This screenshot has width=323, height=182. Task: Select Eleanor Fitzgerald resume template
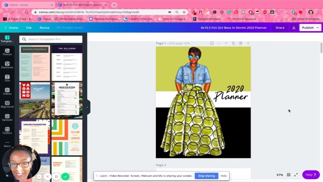[x=35, y=63]
